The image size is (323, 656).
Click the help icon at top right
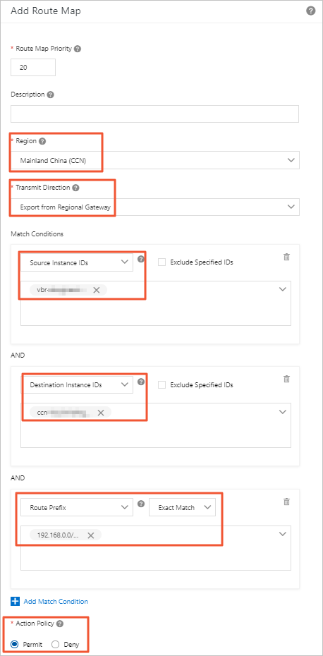pos(310,11)
